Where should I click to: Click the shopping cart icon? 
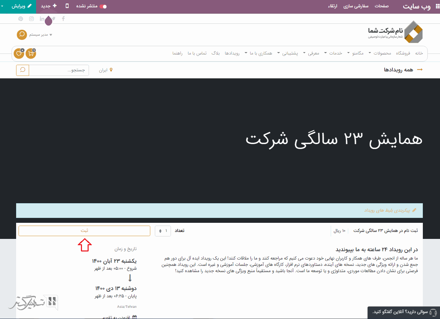pyautogui.click(x=31, y=54)
